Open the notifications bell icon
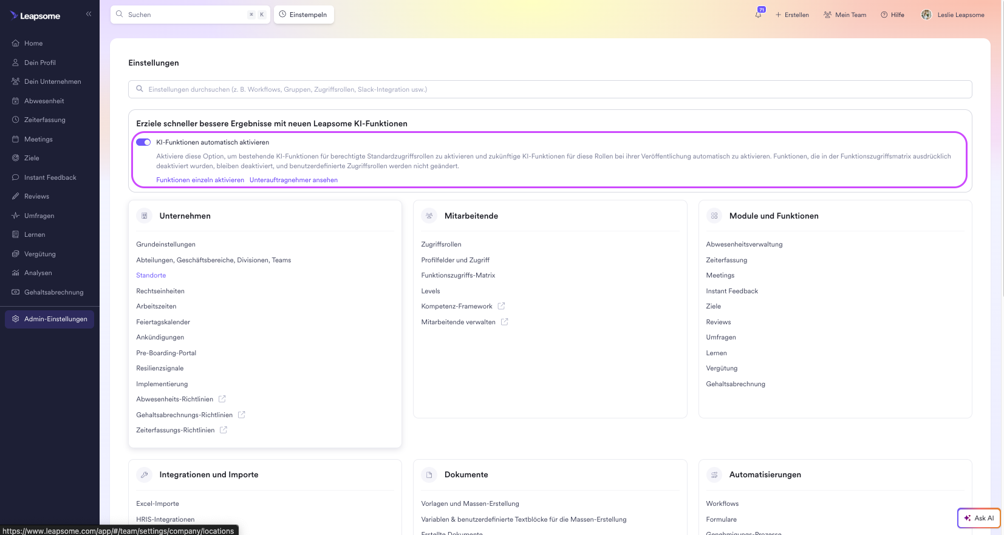This screenshot has height=535, width=1004. (x=759, y=14)
